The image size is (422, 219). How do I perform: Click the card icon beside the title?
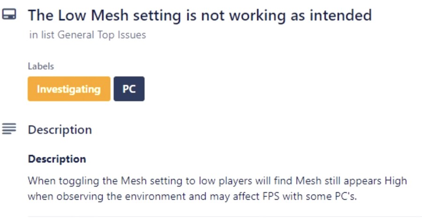click(x=9, y=15)
